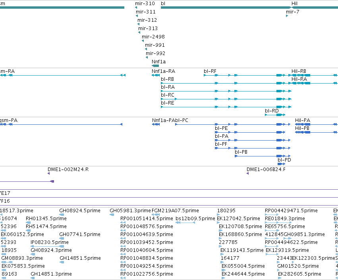Select the mir-311 gene label
The image size is (338, 280).
pyautogui.click(x=145, y=12)
